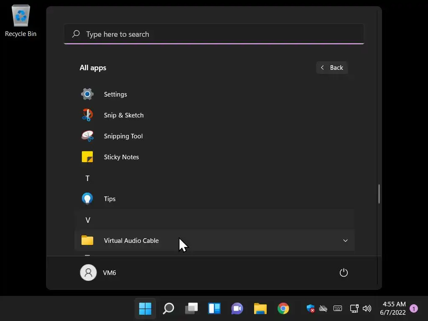Viewport: 428px width, 321px height.
Task: Click the 'Type here to search' field
Action: [214, 34]
